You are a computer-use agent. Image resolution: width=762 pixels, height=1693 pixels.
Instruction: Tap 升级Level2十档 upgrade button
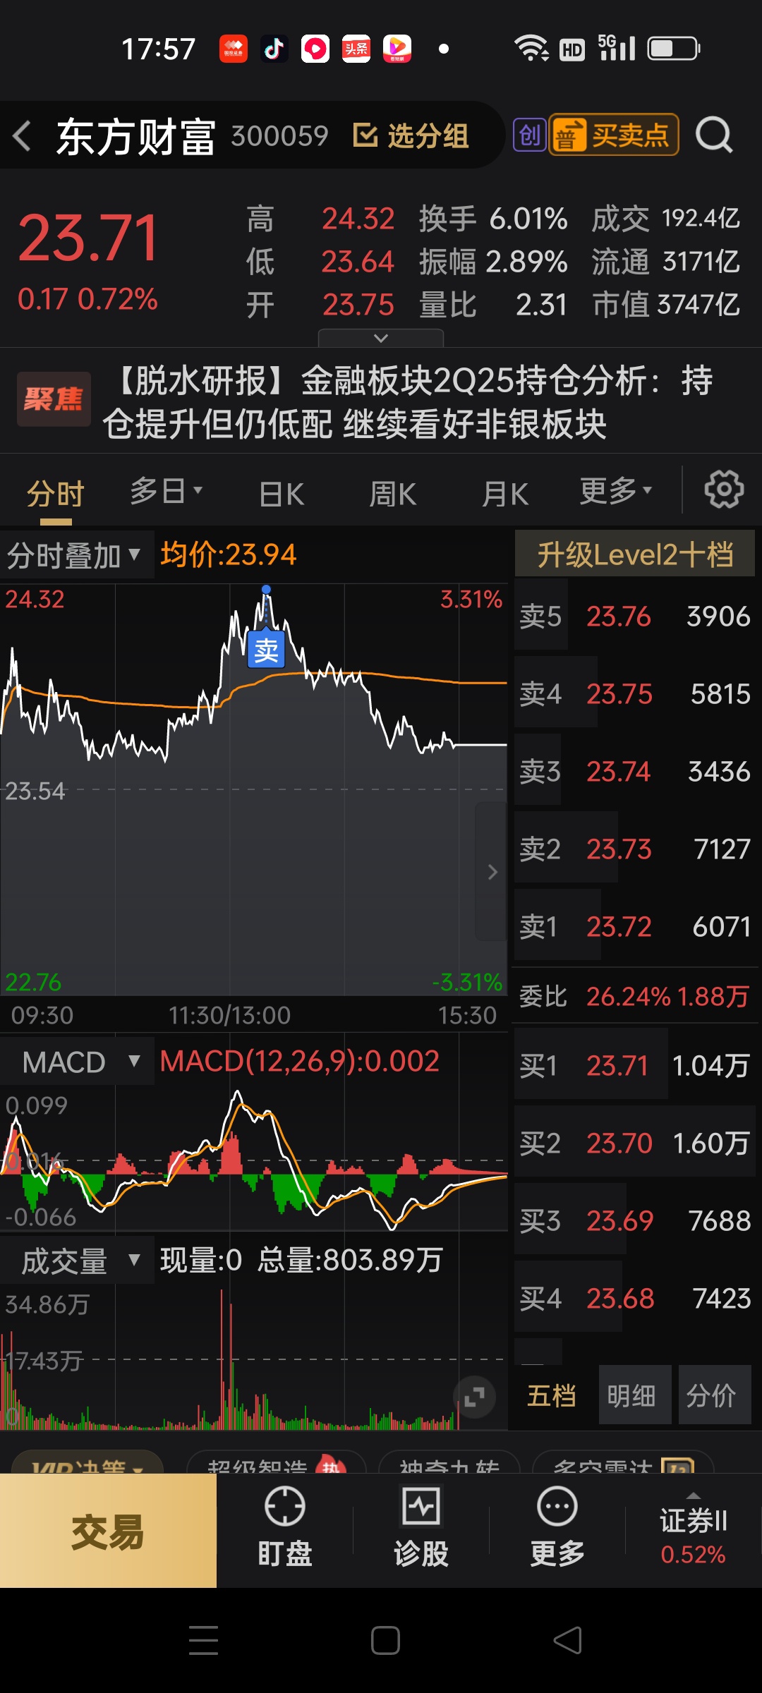635,554
